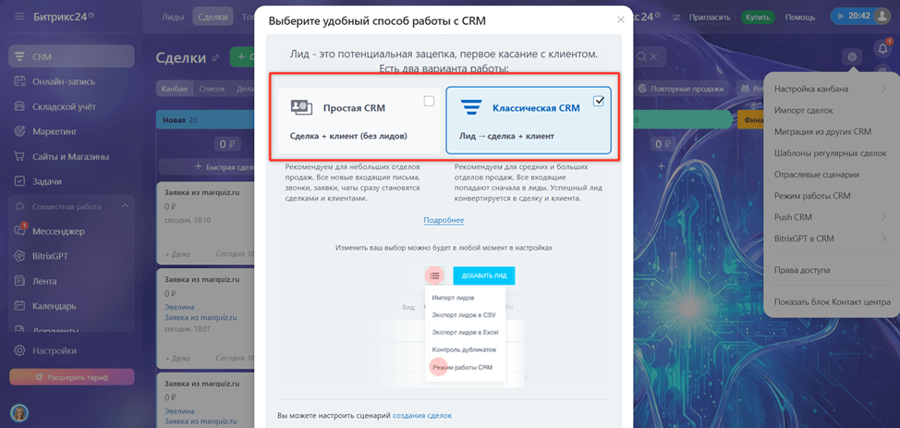Switch to the Лиды tab
The height and width of the screenshot is (428, 900).
click(174, 17)
